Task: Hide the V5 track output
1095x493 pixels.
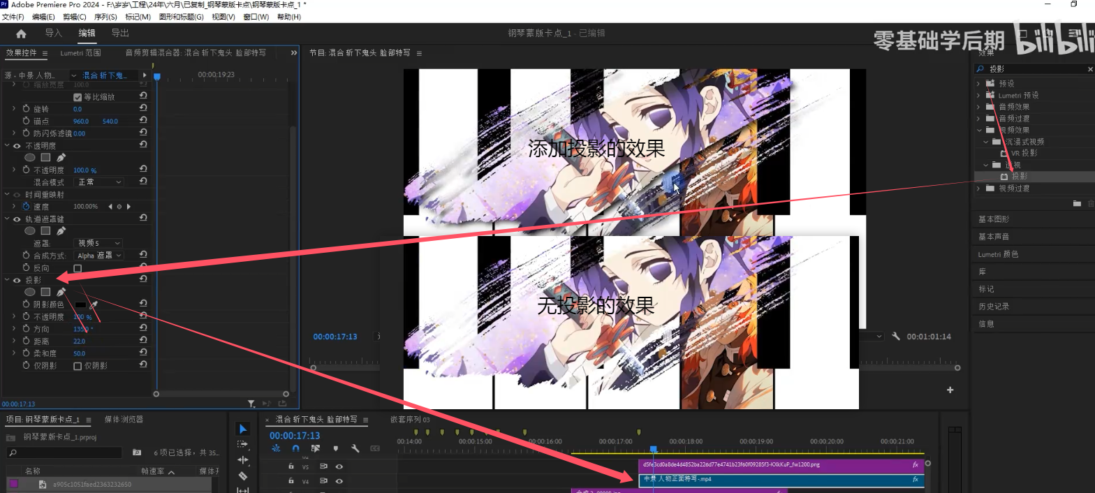Action: (339, 466)
